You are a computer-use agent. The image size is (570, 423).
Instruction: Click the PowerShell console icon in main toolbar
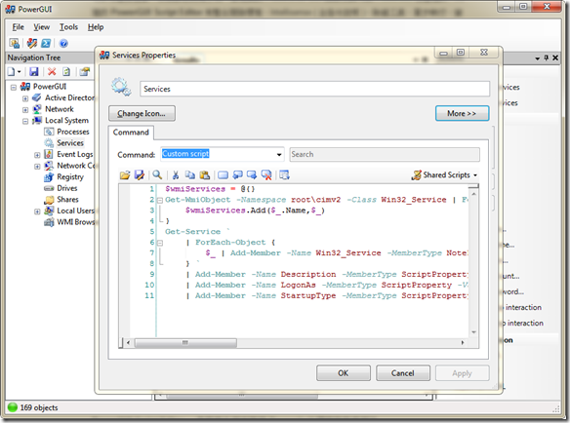[46, 43]
